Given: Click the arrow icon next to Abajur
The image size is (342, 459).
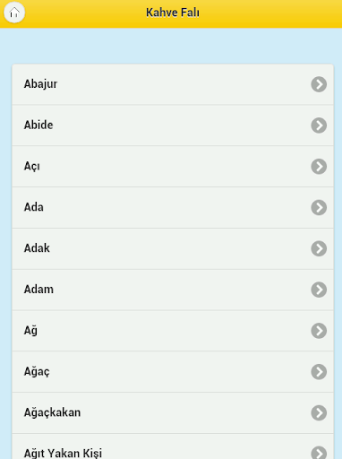Looking at the screenshot, I should pos(319,84).
